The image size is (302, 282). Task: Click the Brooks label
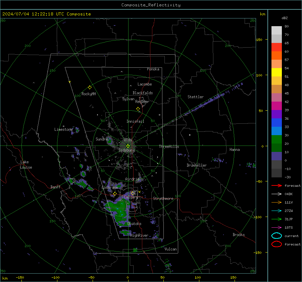click(x=239, y=235)
